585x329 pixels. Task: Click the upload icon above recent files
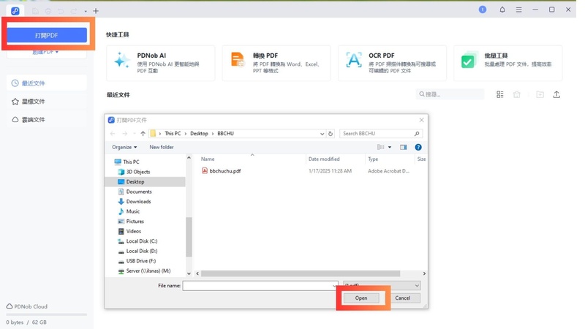tap(556, 94)
